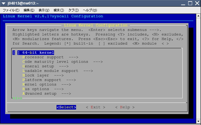Expand the General setup submenu

(x=46, y=66)
